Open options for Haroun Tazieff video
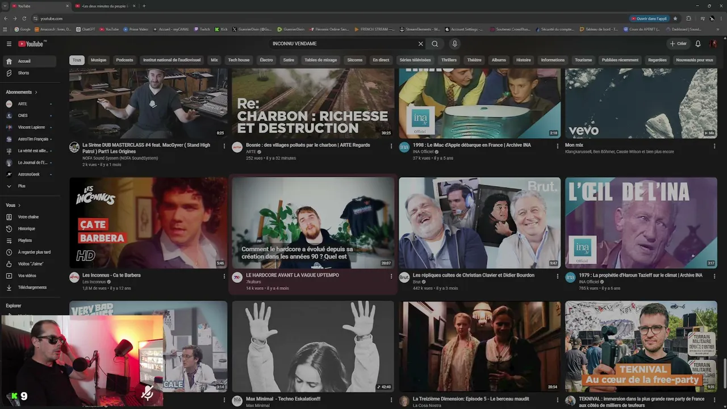 point(715,276)
